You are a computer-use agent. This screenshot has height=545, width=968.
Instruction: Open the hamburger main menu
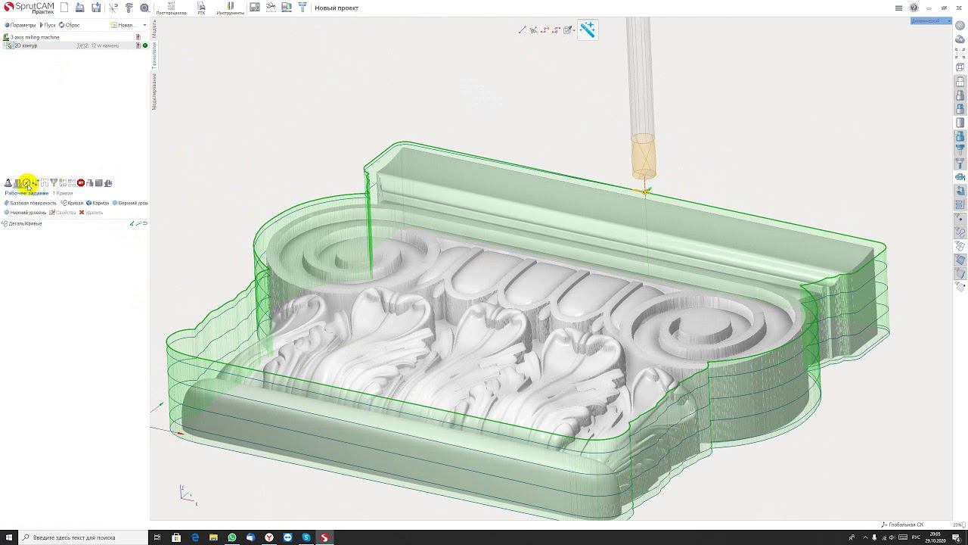pos(898,8)
